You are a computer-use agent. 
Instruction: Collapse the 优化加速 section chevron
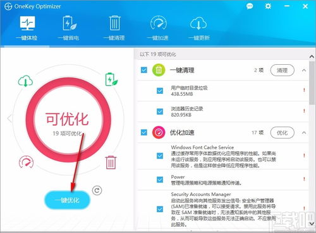pos(304,133)
